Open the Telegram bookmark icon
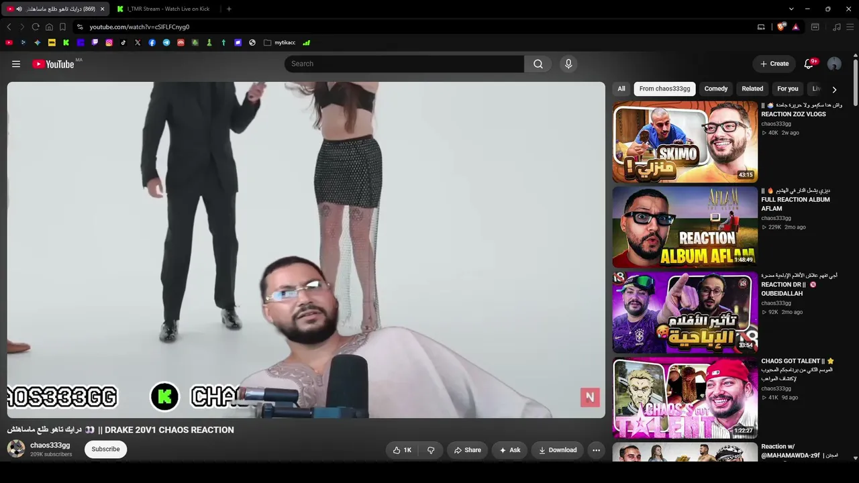The width and height of the screenshot is (859, 483). [166, 42]
